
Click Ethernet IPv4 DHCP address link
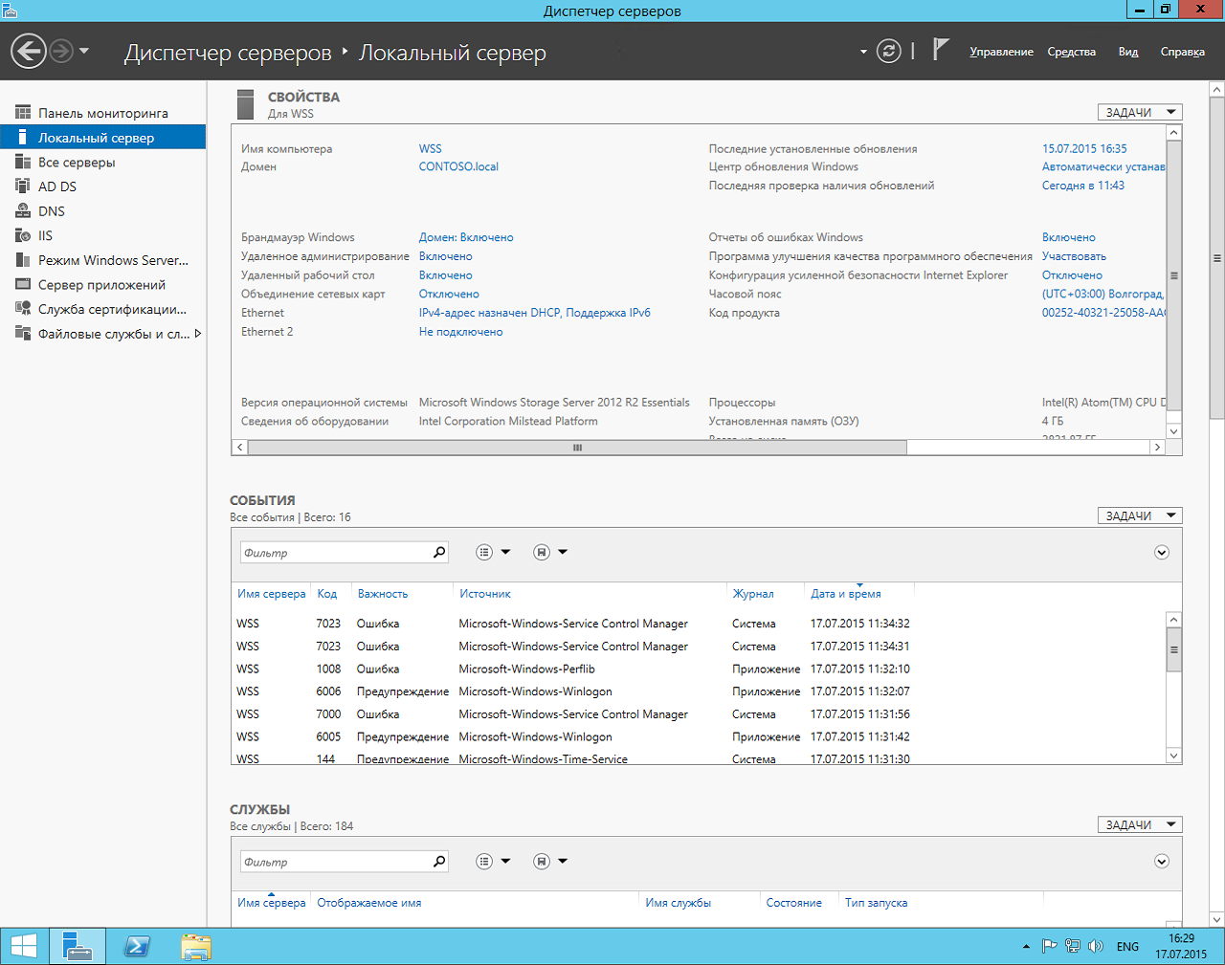coord(535,313)
